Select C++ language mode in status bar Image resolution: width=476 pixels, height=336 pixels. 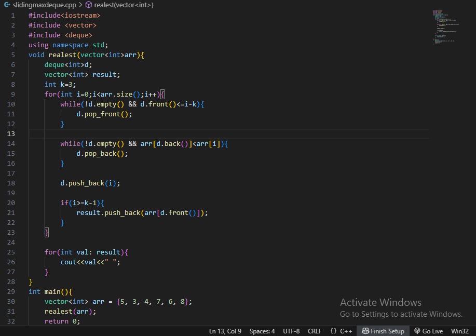[346, 331]
